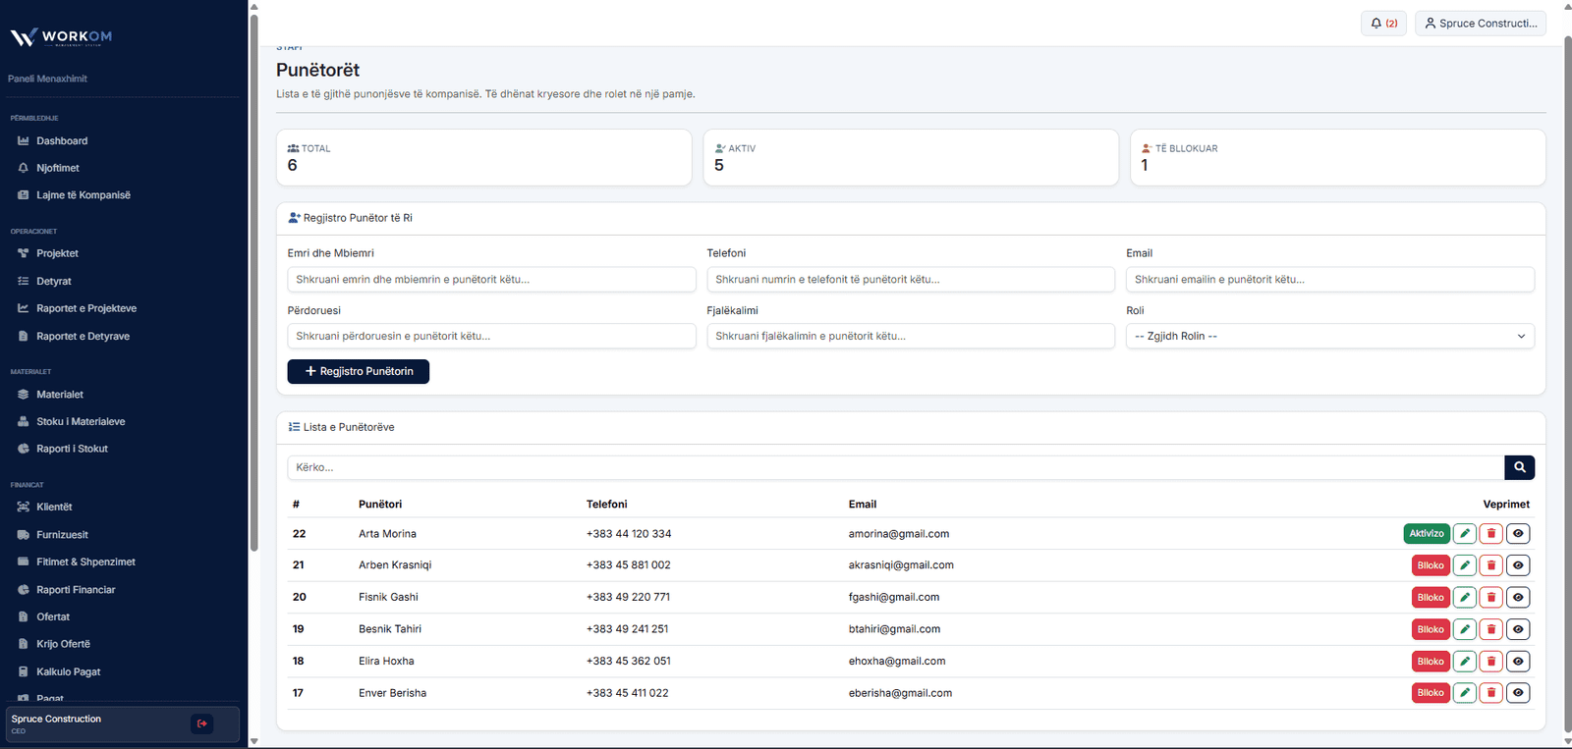Click the sidebar vertical scrollbar

coord(254,285)
